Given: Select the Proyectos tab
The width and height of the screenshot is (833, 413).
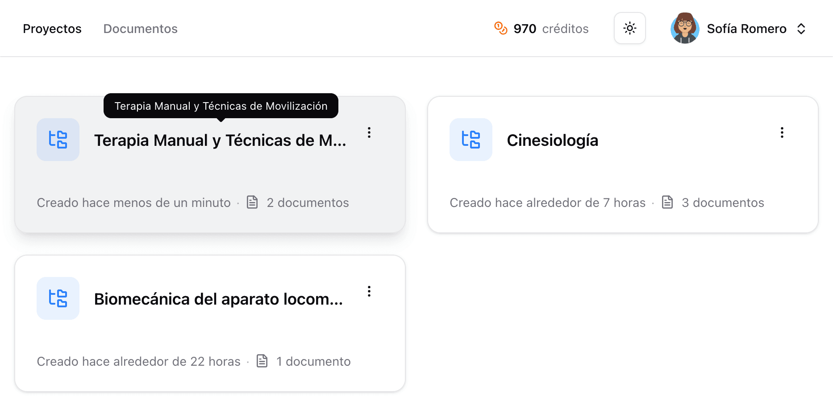Looking at the screenshot, I should (52, 29).
